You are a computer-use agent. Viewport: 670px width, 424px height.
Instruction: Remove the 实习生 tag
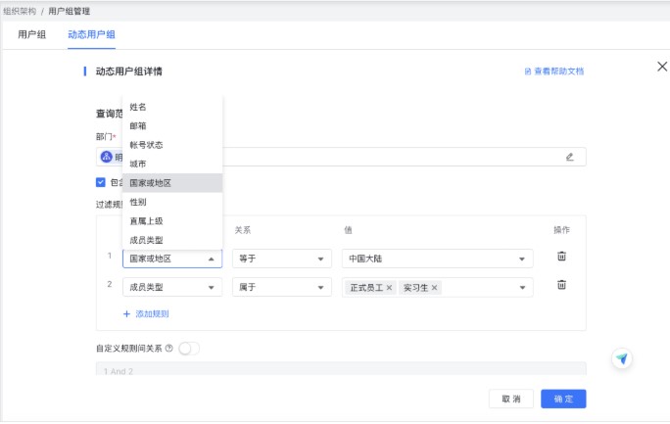click(x=435, y=287)
